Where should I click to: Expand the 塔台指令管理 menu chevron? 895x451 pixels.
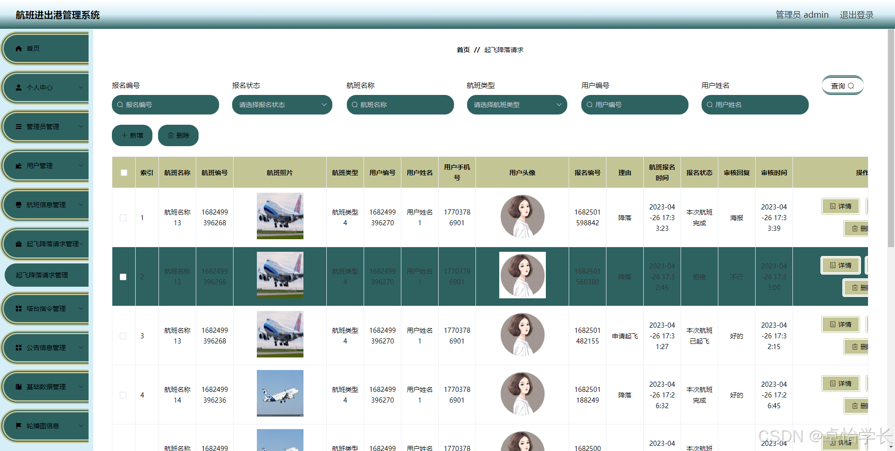tap(81, 309)
